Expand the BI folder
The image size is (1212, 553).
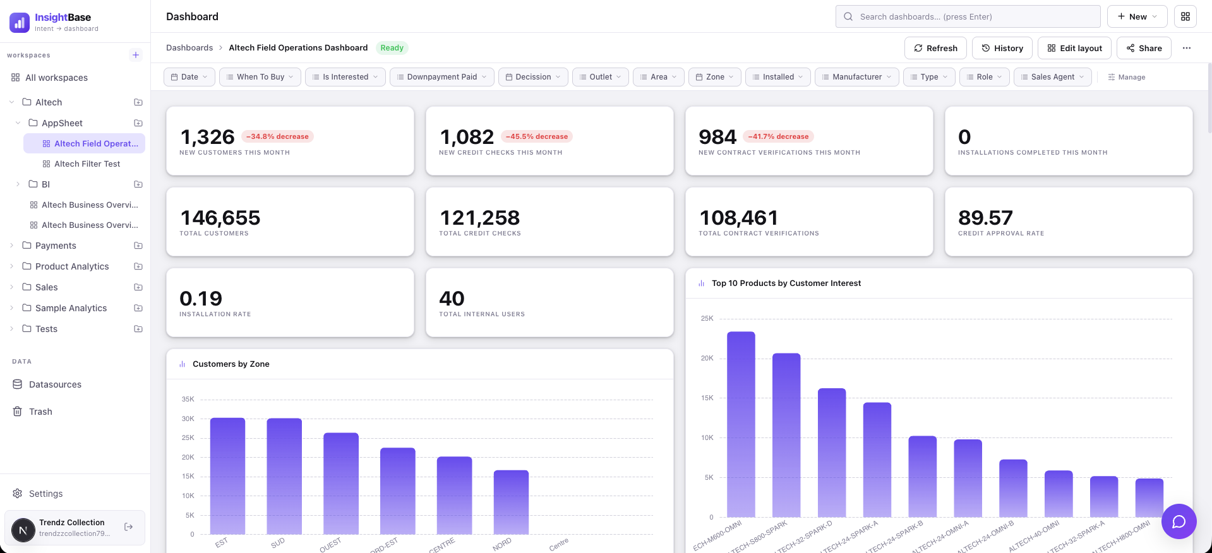click(18, 184)
